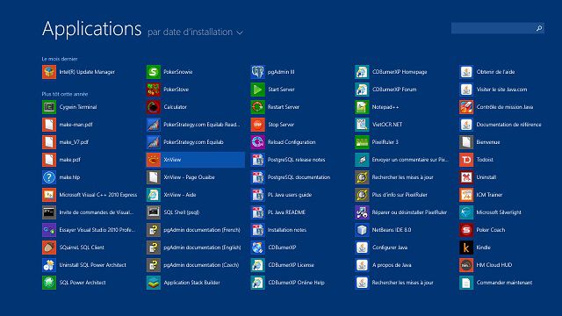Open Notepad++ icon
This screenshot has width=562, height=316.
362,107
